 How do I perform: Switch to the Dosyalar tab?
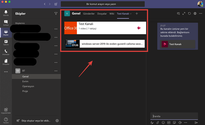point(102,14)
